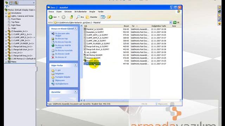The height and width of the screenshot is (126, 225).
Task: Click Bu dosyayı e-postala link
Action: 64,50
